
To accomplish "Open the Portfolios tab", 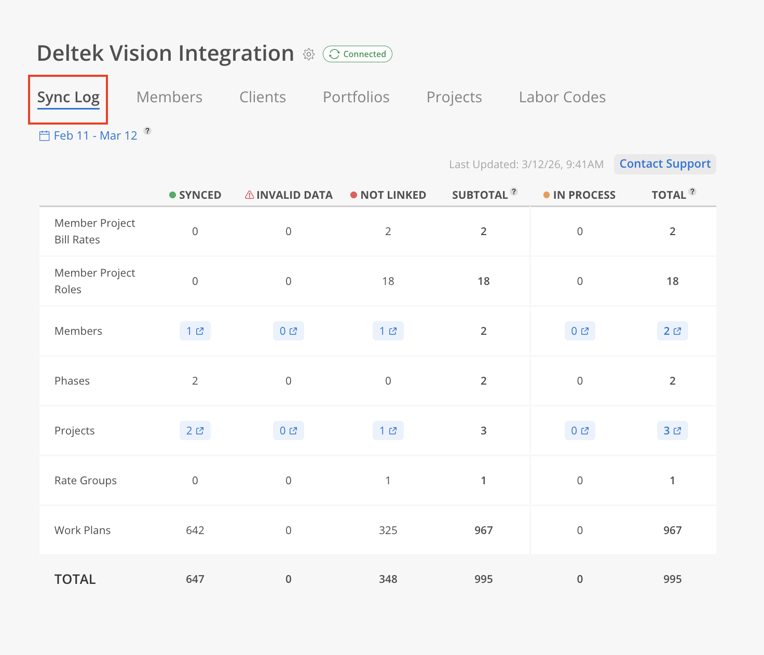I will tap(356, 97).
